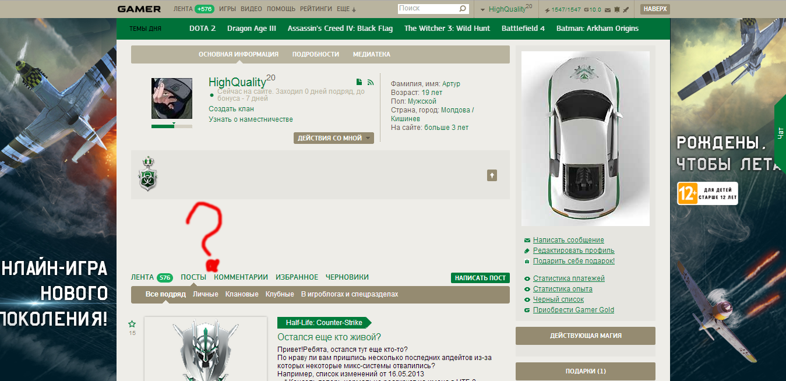
Task: Open ИГРЫ in top menu
Action: click(227, 9)
